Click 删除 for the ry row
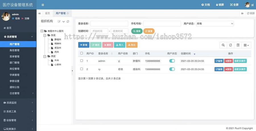 pos(228,69)
